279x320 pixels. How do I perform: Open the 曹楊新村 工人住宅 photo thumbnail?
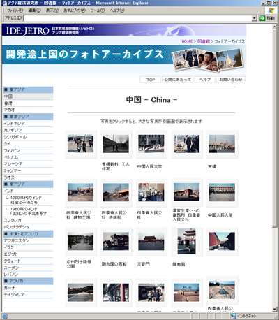pyautogui.click(x=116, y=144)
